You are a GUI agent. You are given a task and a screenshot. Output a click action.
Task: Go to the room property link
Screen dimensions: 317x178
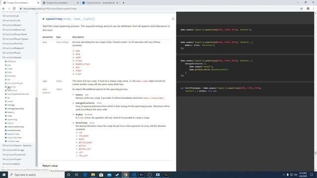10,69
